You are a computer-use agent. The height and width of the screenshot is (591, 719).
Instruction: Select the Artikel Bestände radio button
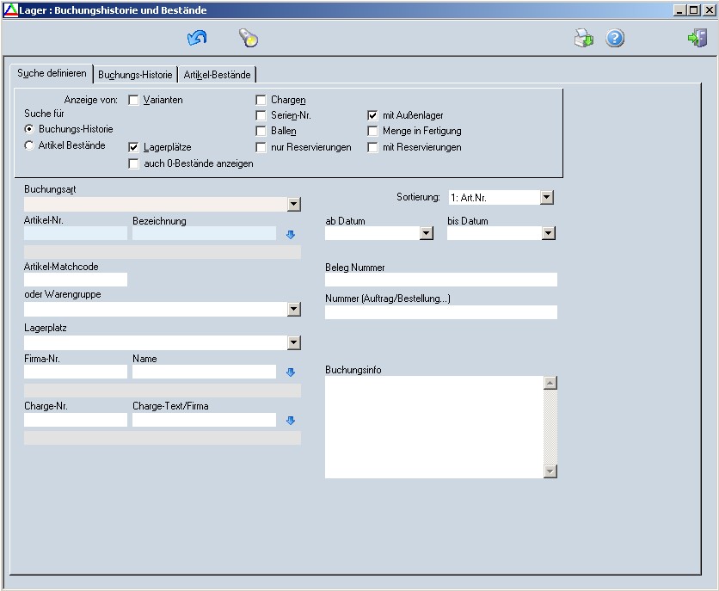[29, 145]
